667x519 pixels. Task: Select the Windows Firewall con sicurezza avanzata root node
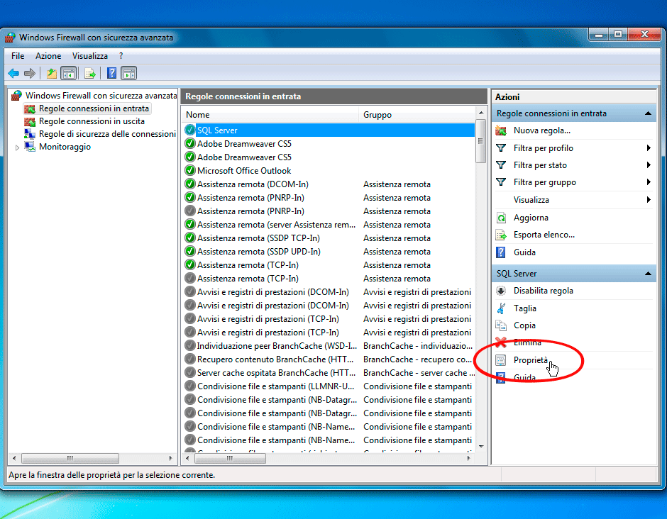(x=101, y=96)
